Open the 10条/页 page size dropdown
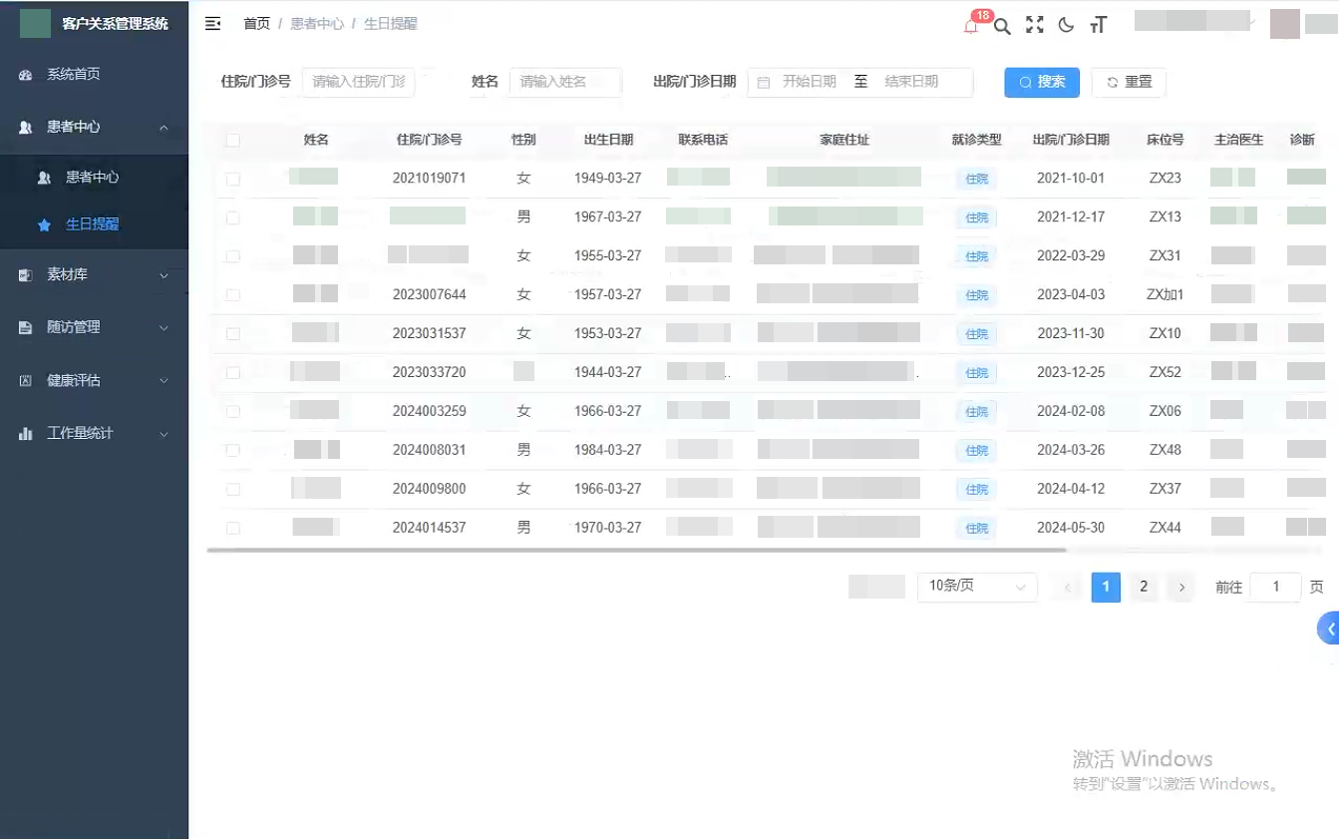The width and height of the screenshot is (1339, 839). pyautogui.click(x=976, y=587)
